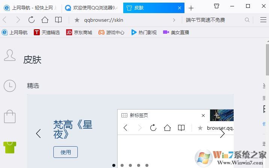This screenshot has height=168, width=269.
Task: Minimize the browser window
Action: pyautogui.click(x=232, y=6)
